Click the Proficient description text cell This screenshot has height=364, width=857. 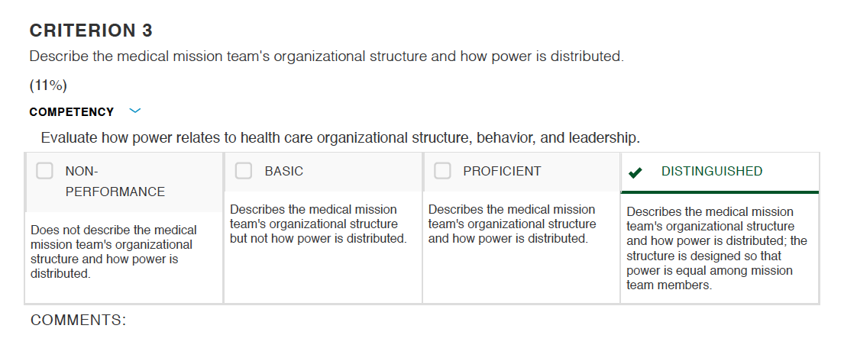pyautogui.click(x=512, y=224)
